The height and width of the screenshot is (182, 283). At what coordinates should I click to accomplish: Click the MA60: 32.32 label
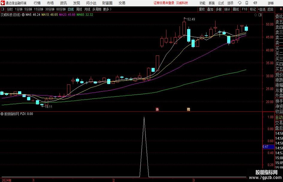click(x=85, y=15)
